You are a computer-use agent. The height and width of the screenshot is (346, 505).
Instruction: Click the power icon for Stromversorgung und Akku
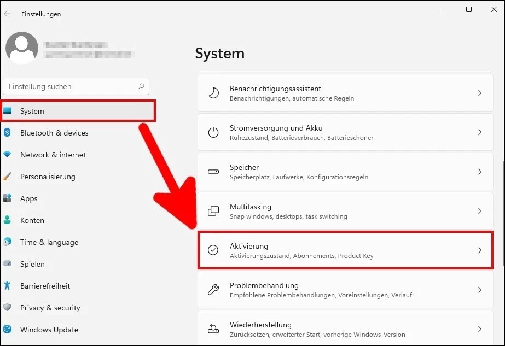click(x=213, y=132)
